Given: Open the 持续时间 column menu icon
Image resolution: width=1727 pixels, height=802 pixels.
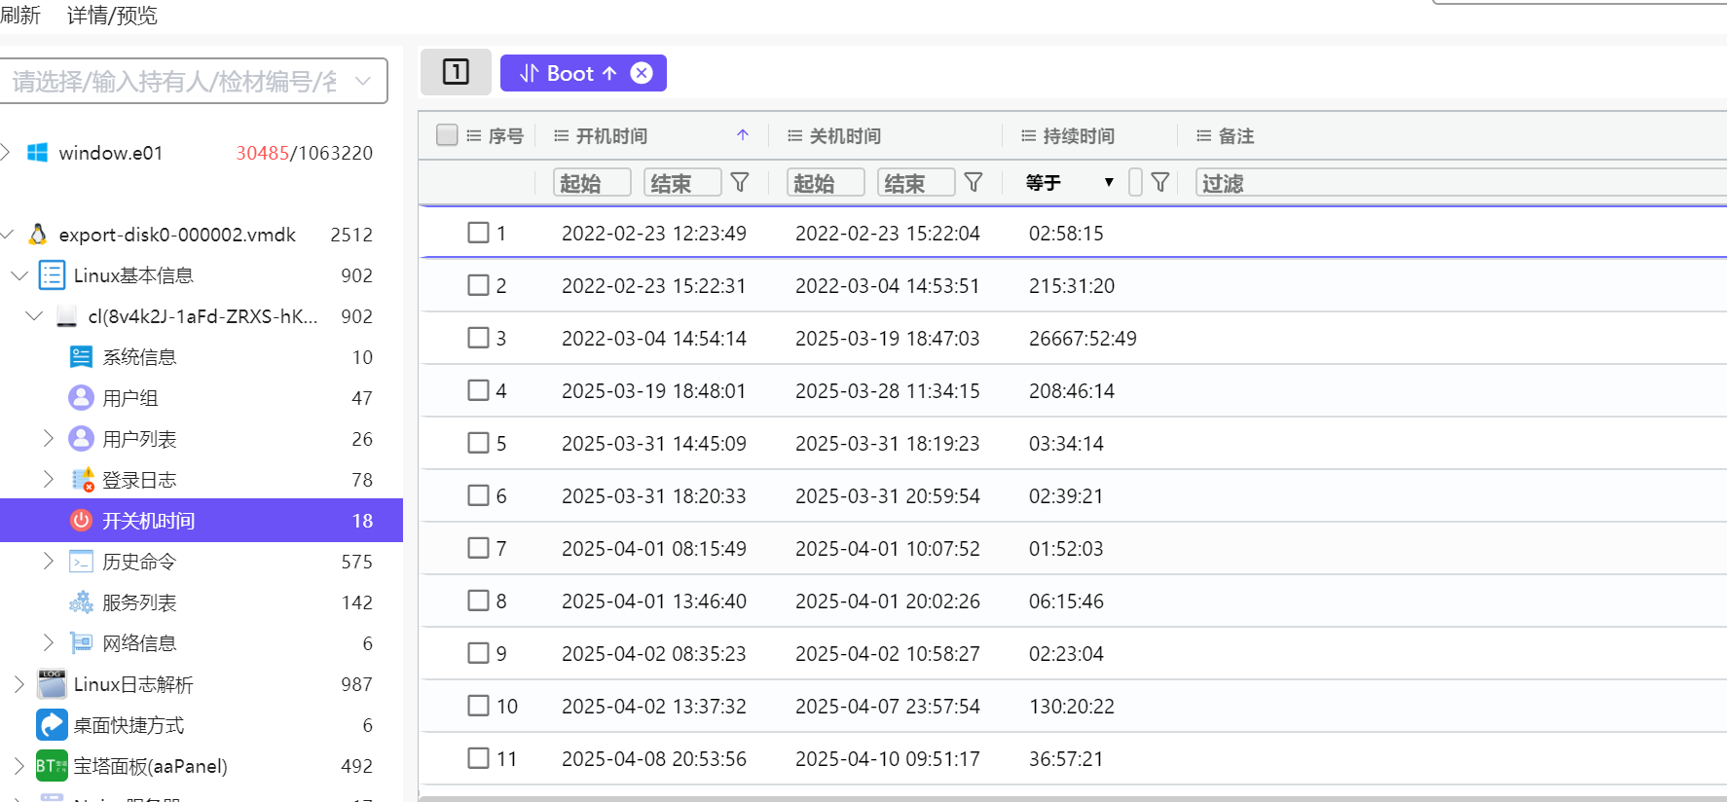Looking at the screenshot, I should click(1029, 136).
